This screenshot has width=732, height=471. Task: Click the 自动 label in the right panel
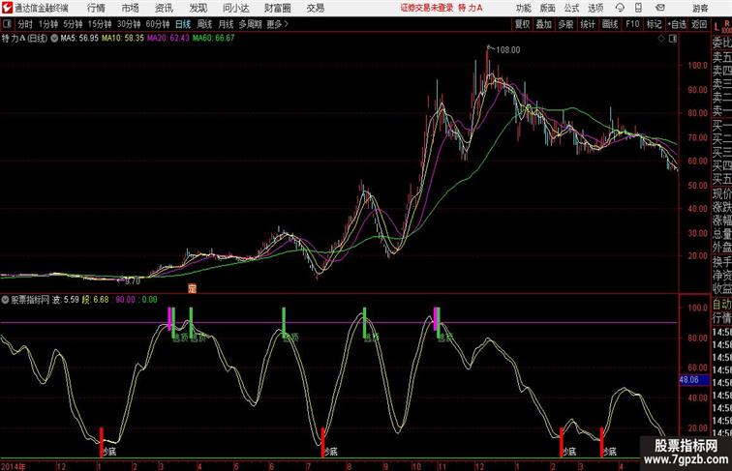(721, 305)
